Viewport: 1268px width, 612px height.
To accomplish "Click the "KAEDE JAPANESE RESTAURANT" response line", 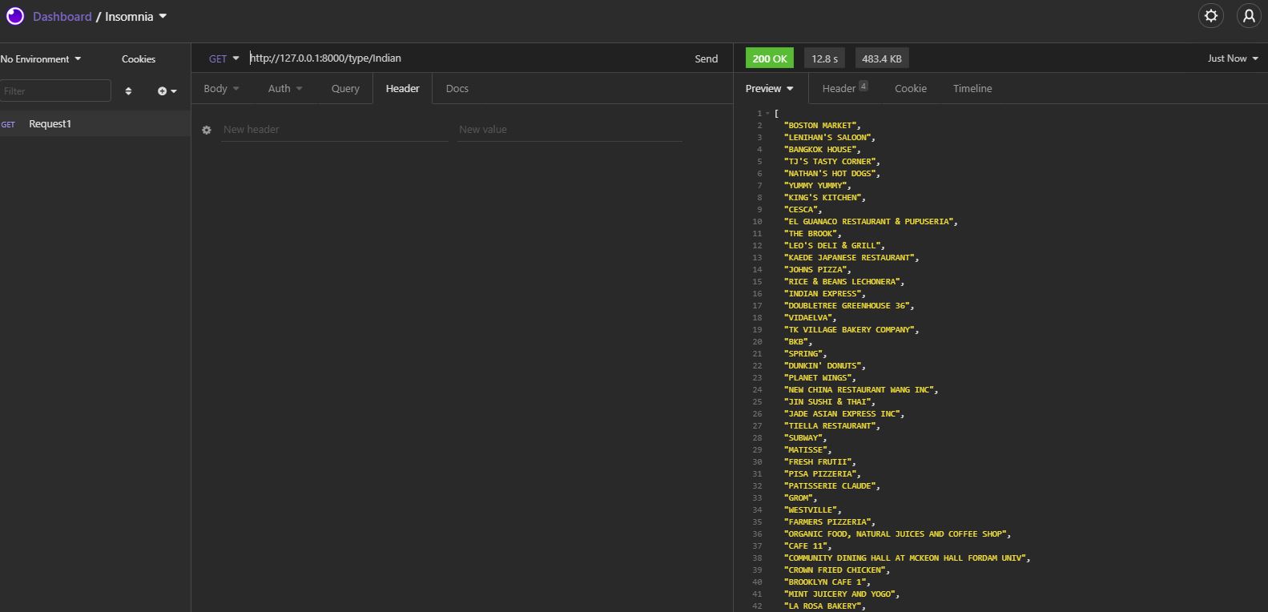I will pyautogui.click(x=851, y=258).
